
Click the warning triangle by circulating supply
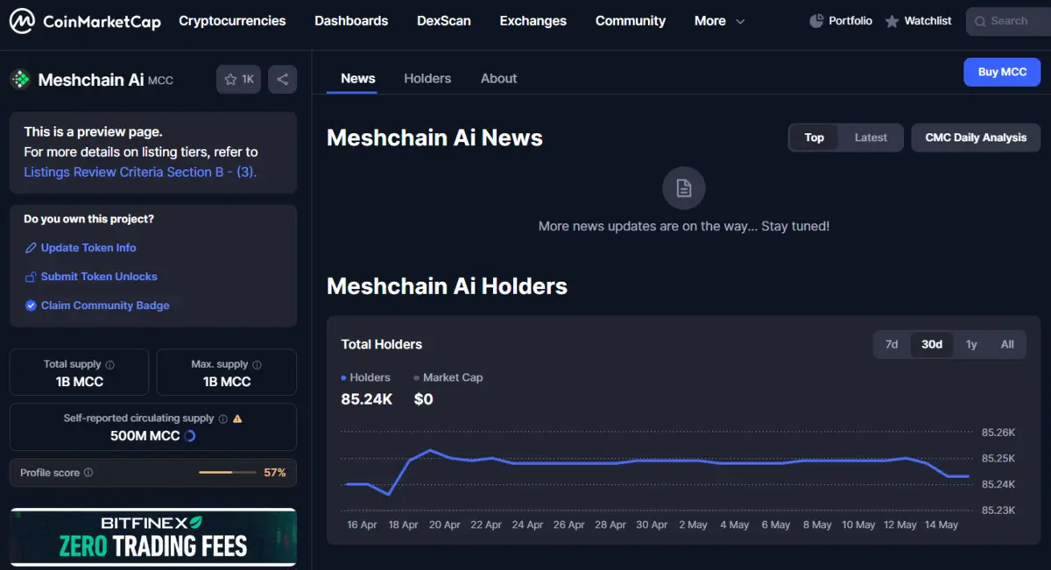tap(237, 419)
